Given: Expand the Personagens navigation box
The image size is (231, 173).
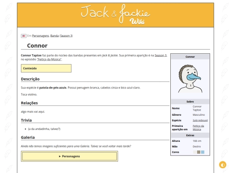Looking at the screenshot, I should (69, 156).
